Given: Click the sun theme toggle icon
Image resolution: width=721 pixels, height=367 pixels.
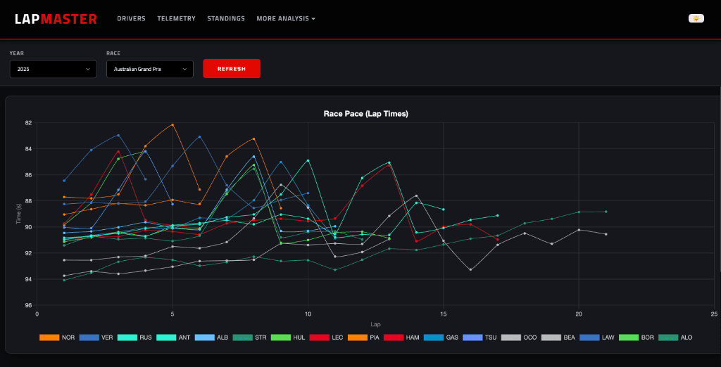Looking at the screenshot, I should click(x=696, y=18).
